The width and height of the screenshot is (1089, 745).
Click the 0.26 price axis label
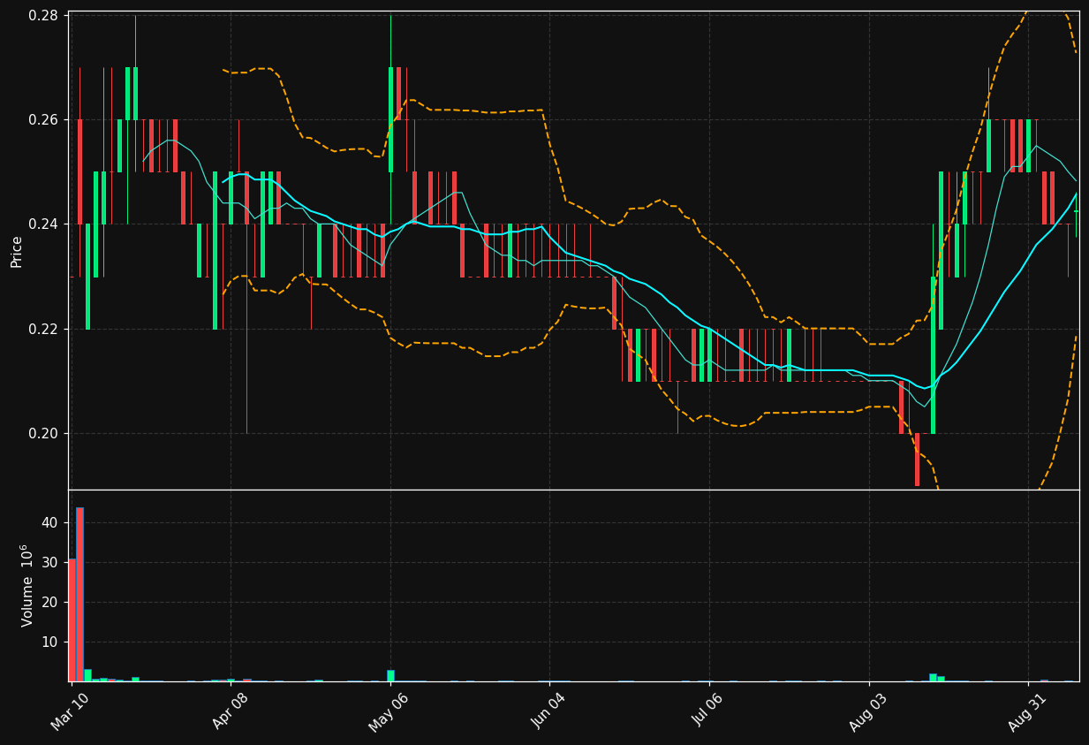(43, 120)
